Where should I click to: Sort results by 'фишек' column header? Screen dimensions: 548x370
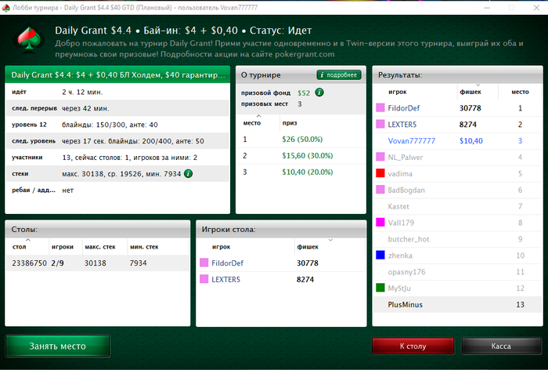point(478,92)
